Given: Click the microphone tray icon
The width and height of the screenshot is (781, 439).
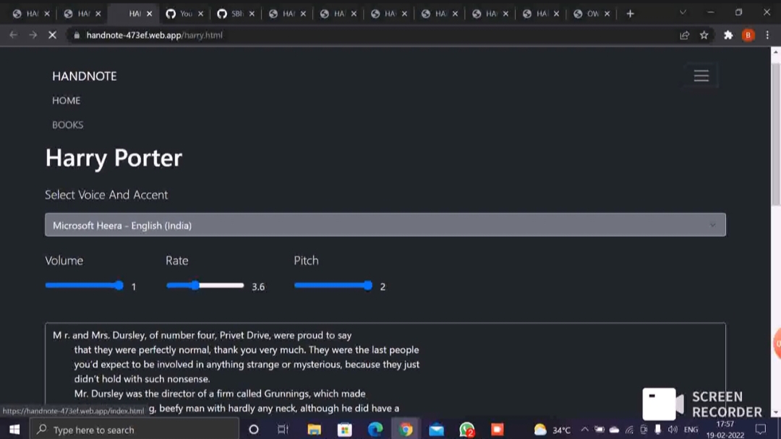Looking at the screenshot, I should 658,429.
